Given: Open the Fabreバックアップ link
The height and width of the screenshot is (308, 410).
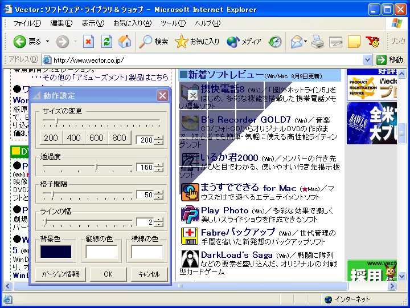Looking at the screenshot, I should click(x=238, y=232).
